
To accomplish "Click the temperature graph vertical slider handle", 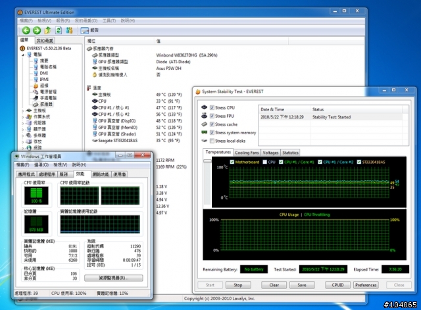I will click(x=207, y=161).
